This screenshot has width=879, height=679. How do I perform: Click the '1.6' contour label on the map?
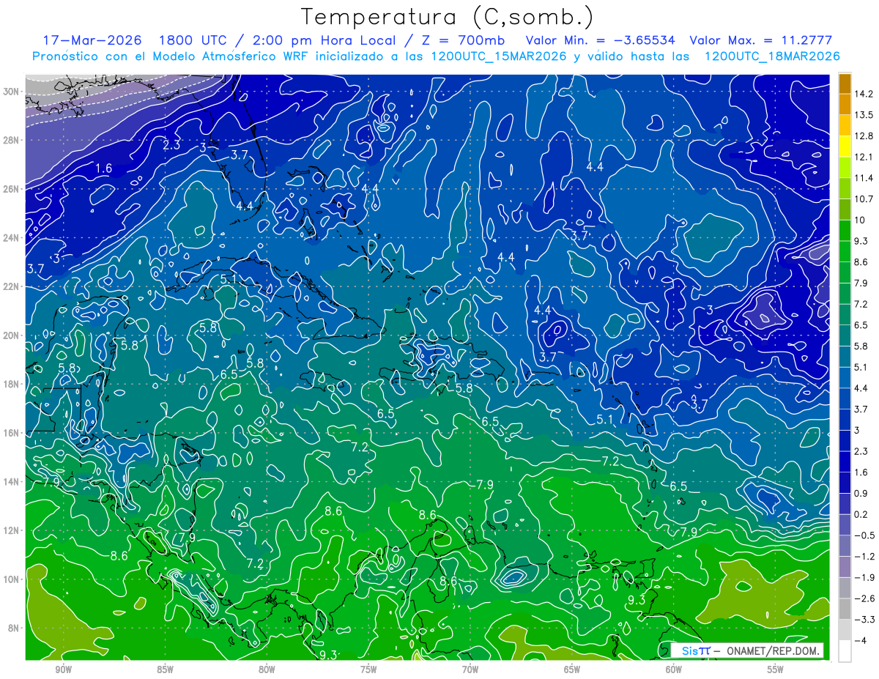tap(104, 168)
